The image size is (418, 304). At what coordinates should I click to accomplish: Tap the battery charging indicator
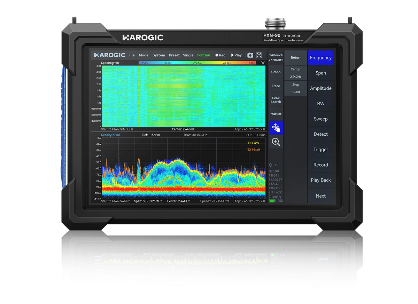pos(272,201)
